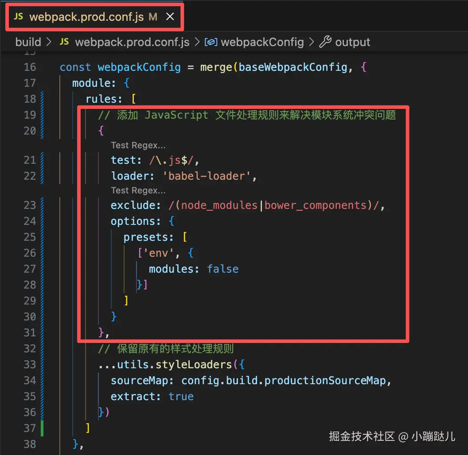Click the options key on line 24
Viewport: 468px width, 455px height.
click(132, 221)
